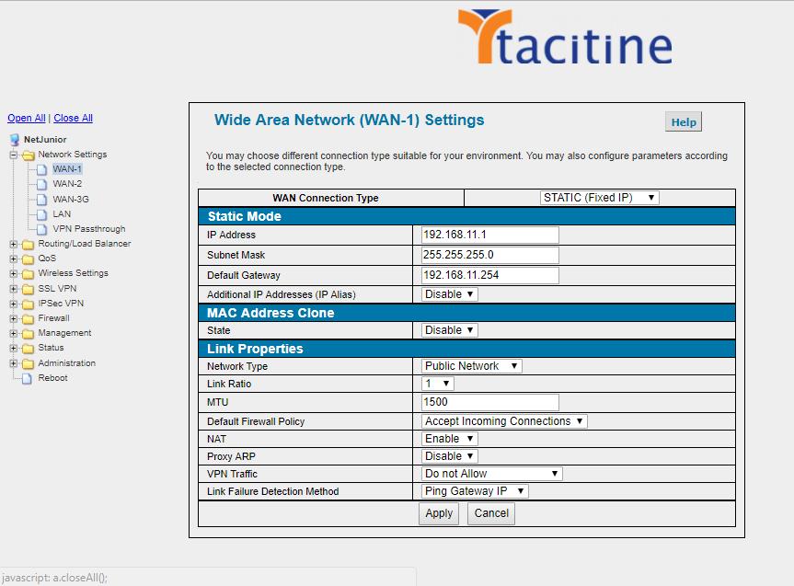The width and height of the screenshot is (794, 586).
Task: Open the WAN Connection Type dropdown
Action: coord(600,198)
